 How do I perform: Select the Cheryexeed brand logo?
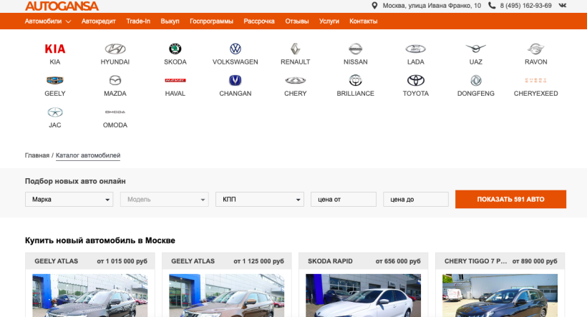click(x=535, y=80)
